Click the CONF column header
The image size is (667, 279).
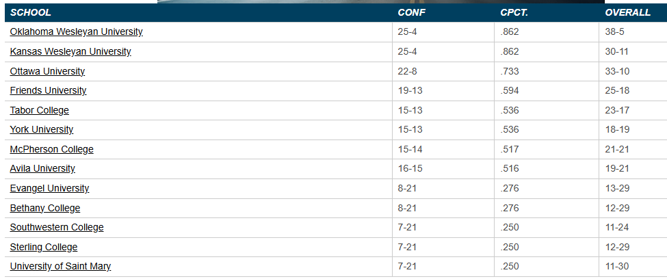tap(409, 12)
